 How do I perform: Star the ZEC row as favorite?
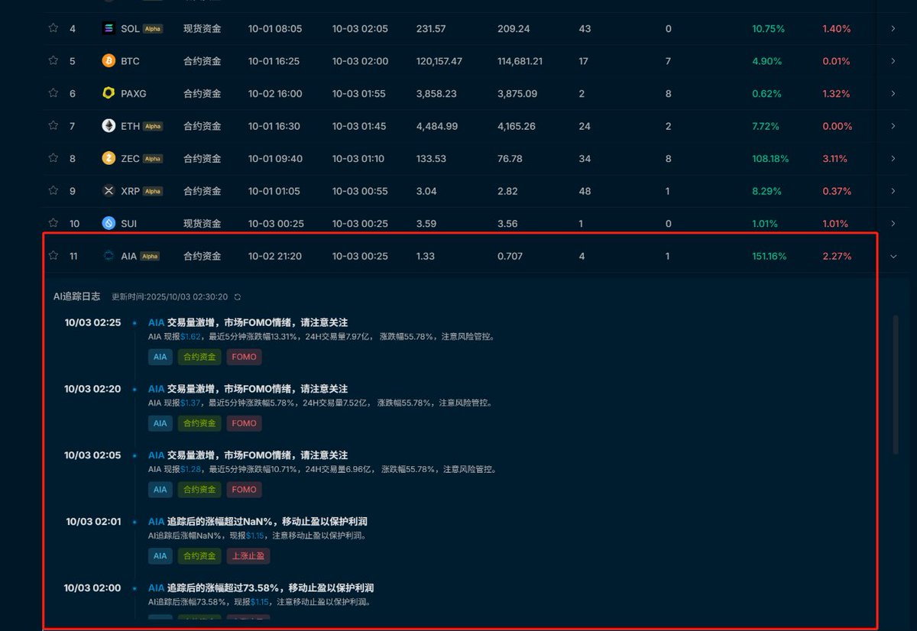point(53,158)
